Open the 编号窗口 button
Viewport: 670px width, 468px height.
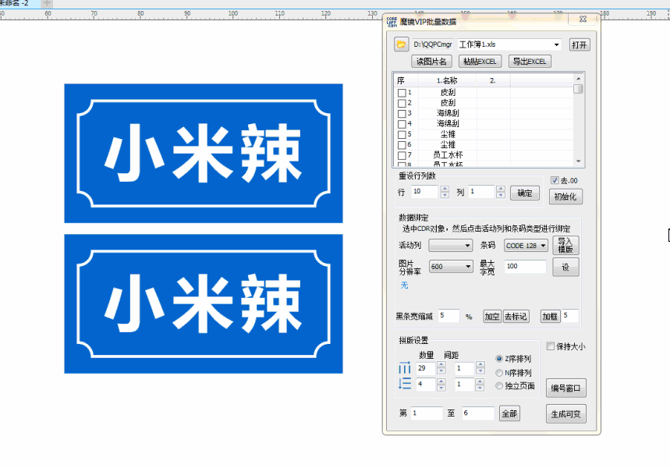565,388
